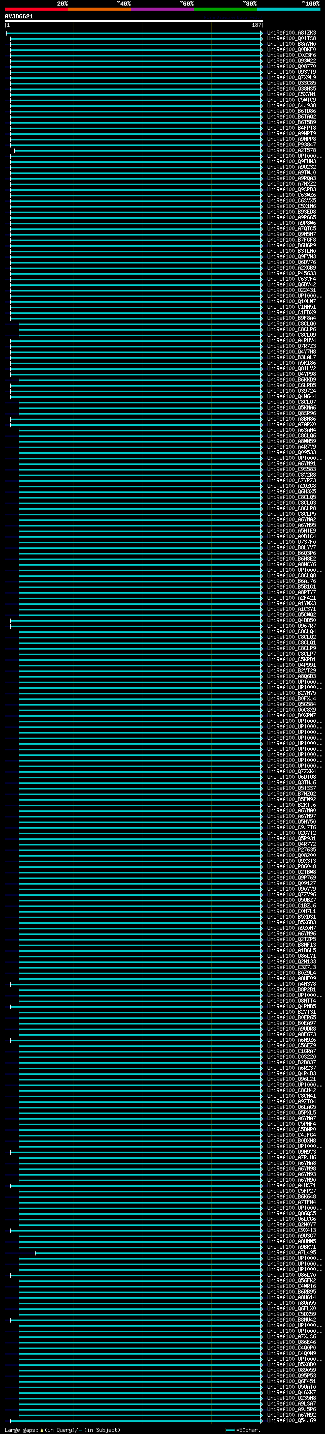The image size is (325, 1434).
Task: Open hit UniRef100_Q5G584
Action: pos(291,705)
